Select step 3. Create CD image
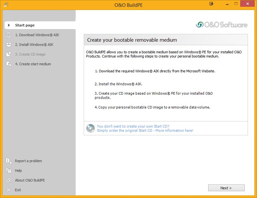Image resolution: width=257 pixels, height=198 pixels. coord(30,54)
